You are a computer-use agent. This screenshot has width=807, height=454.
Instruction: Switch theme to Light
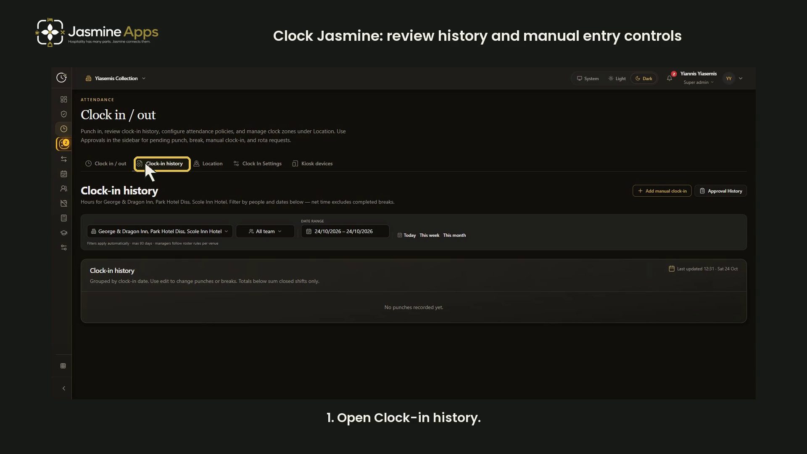click(x=617, y=79)
